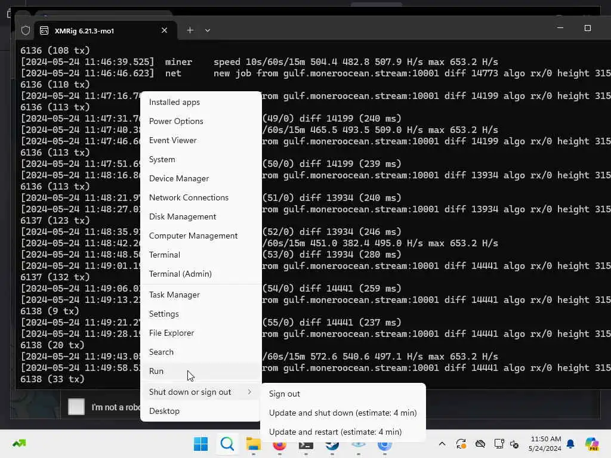The width and height of the screenshot is (611, 458).
Task: Launch Terminal (Admin)
Action: coord(200,274)
